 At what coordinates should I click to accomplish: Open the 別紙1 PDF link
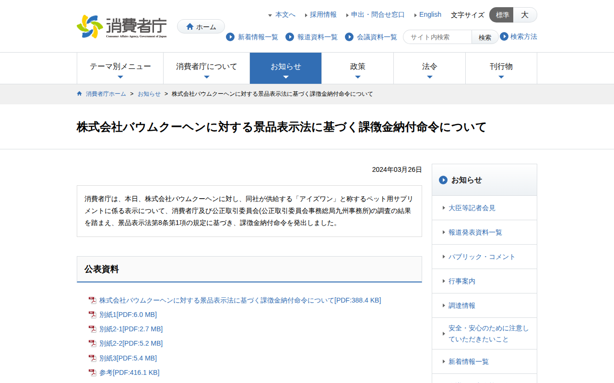[x=128, y=315]
